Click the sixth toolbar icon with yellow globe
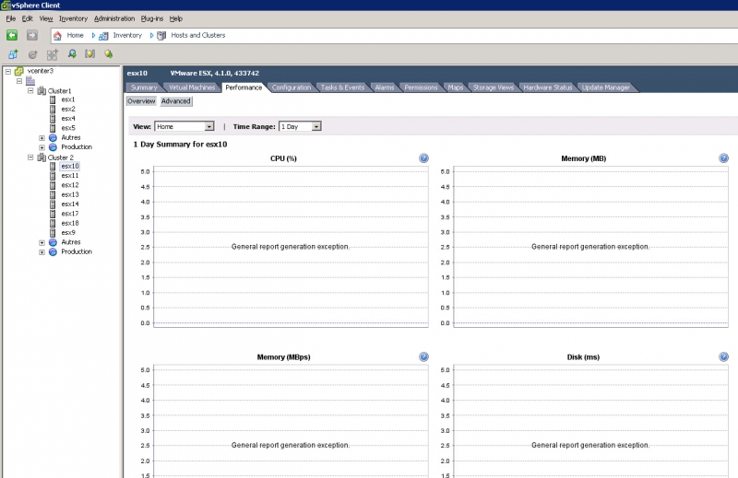738x478 pixels. pos(108,54)
